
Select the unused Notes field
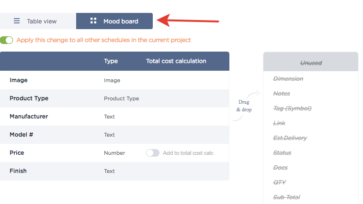click(x=282, y=94)
